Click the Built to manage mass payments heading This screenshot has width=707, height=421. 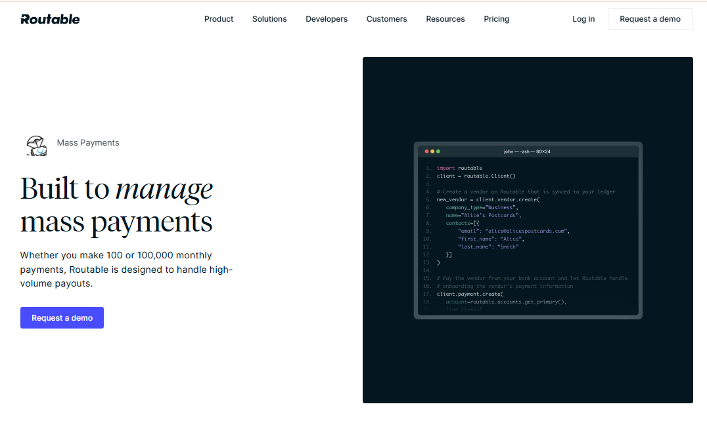(x=116, y=205)
